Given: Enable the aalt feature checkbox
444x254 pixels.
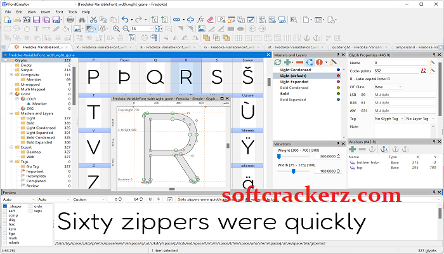Looking at the screenshot, I should pyautogui.click(x=5, y=211).
